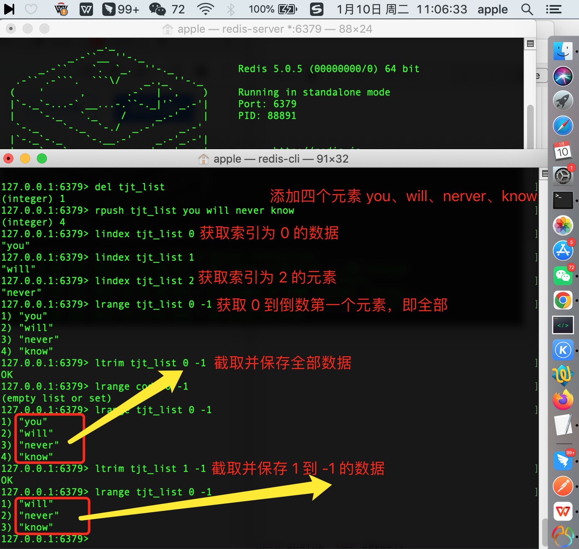The image size is (579, 549).
Task: Open the yellow rope app Dock icon
Action: tap(562, 374)
